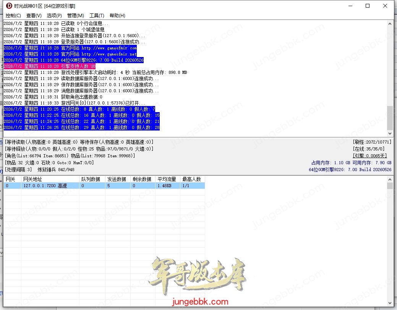This screenshot has height=310, width=397.
Task: Open the 控制(C) menu
Action: (13, 15)
